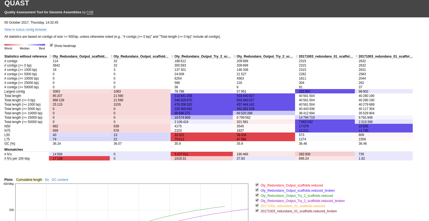Click drag handle of first Oly_Redundans_Output_scaffold column
Viewport: 429px width, 221px height.
click(x=51, y=56)
